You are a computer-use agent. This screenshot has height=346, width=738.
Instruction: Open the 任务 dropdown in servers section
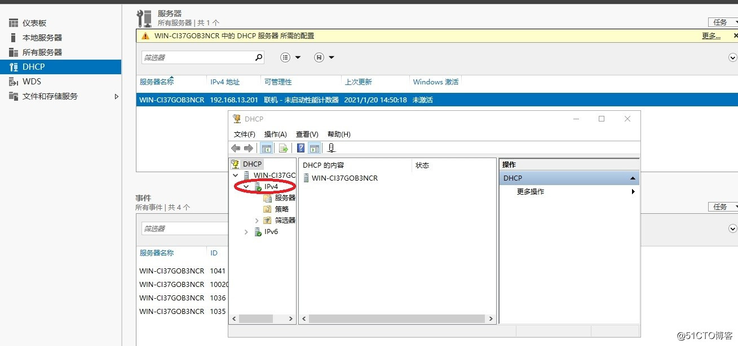(x=723, y=23)
